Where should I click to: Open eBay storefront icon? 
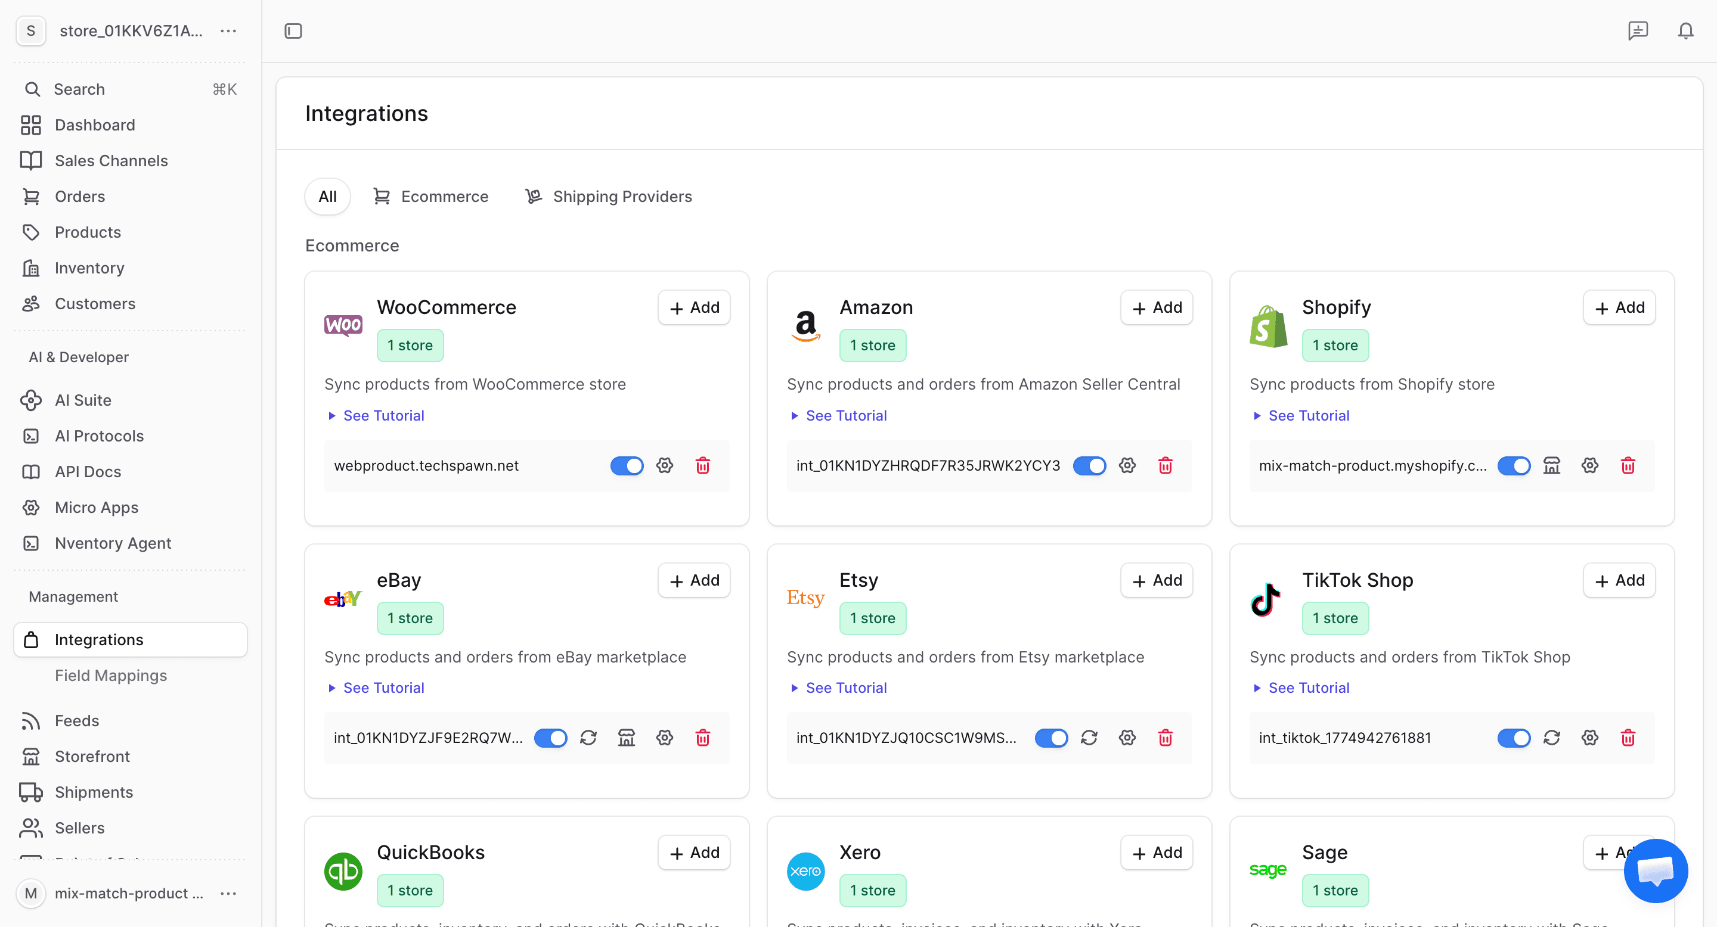pyautogui.click(x=627, y=738)
